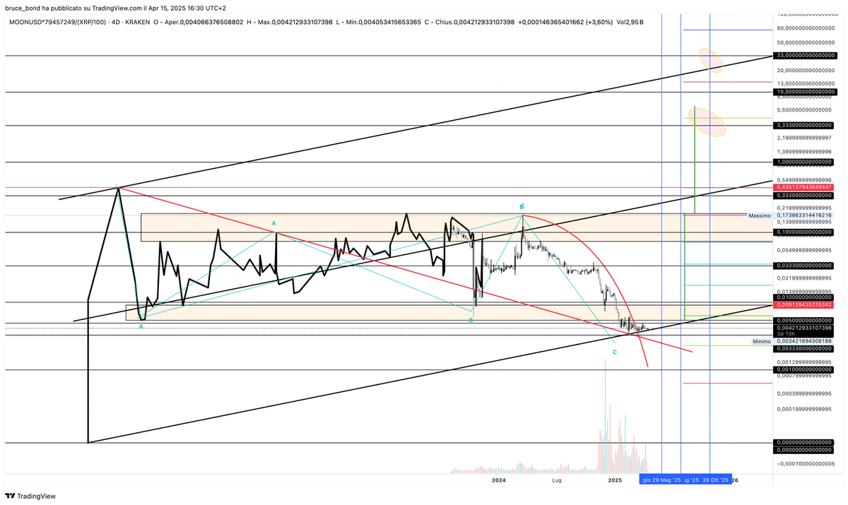
Task: Click the 50,000000000000000 axis tick
Action: pos(805,44)
